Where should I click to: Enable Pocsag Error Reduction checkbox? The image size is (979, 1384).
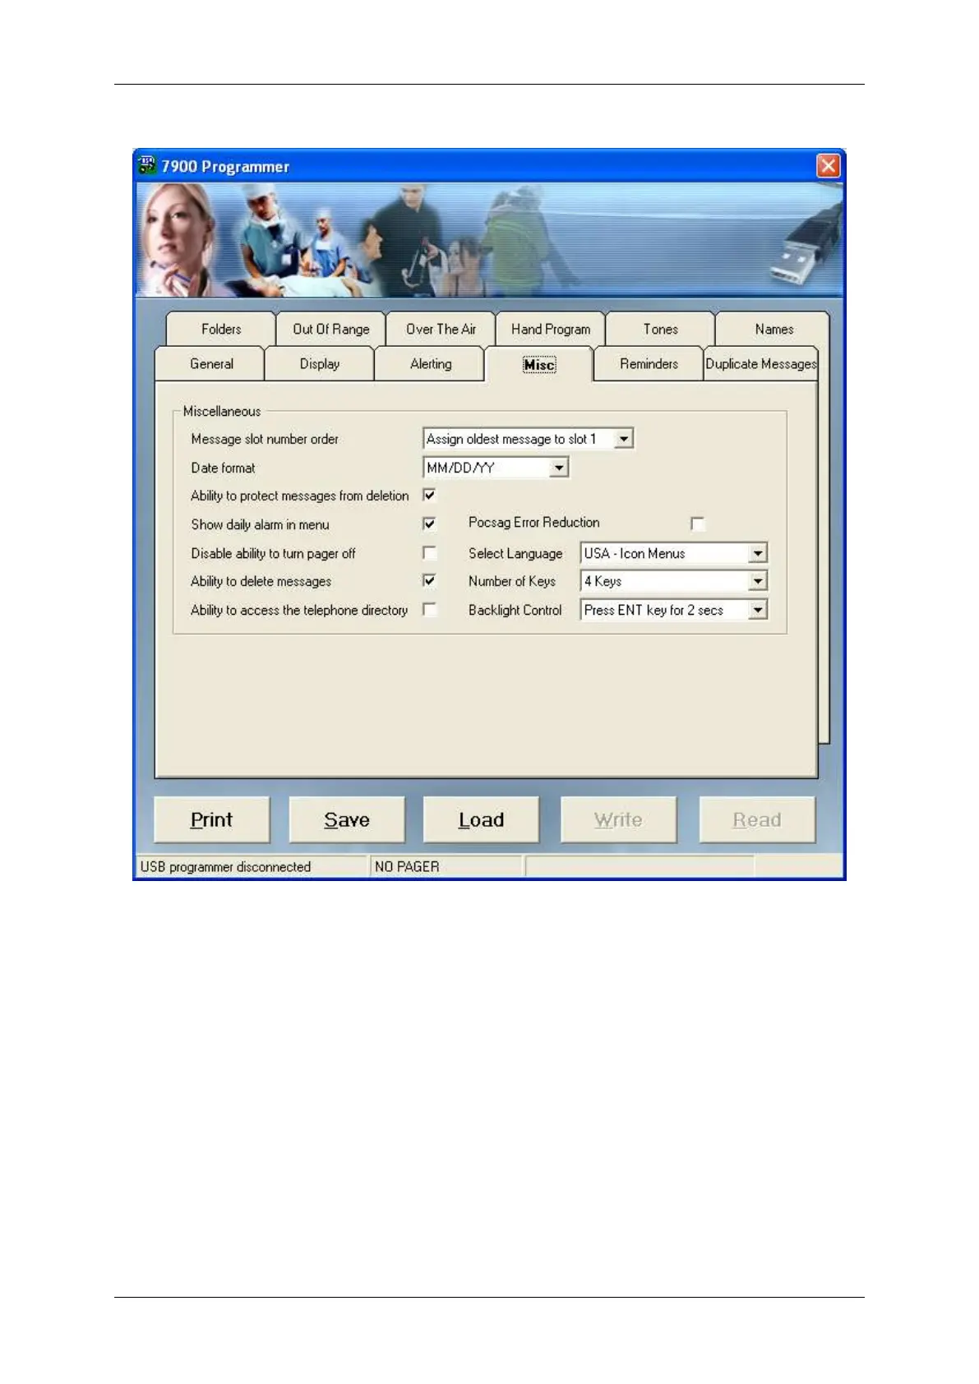tap(698, 524)
